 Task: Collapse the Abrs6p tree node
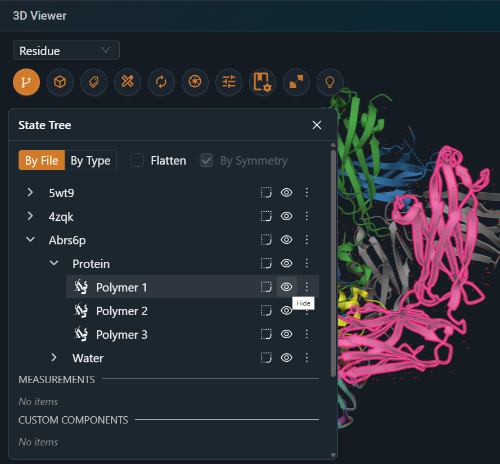30,240
